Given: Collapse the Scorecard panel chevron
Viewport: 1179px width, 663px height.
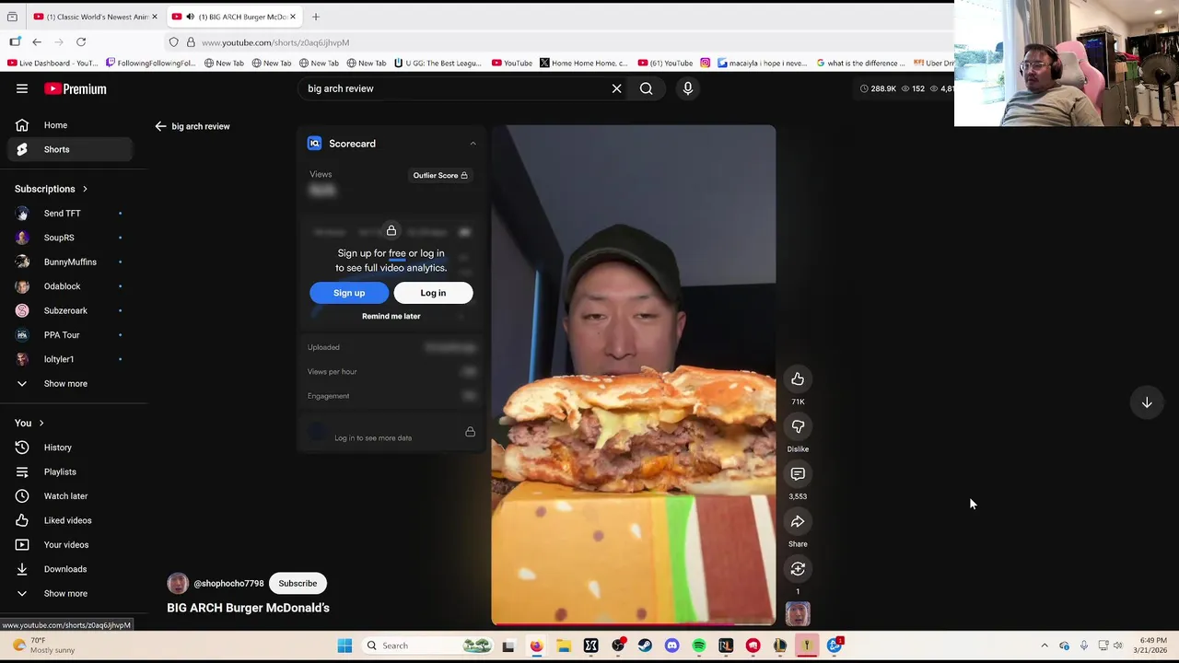Looking at the screenshot, I should [473, 144].
